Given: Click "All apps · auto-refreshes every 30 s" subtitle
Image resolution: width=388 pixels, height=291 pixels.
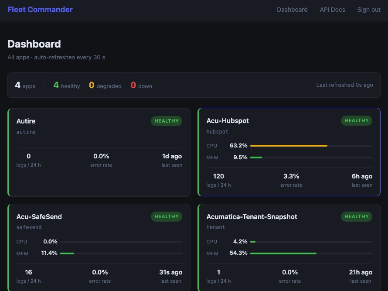Looking at the screenshot, I should coord(56,57).
